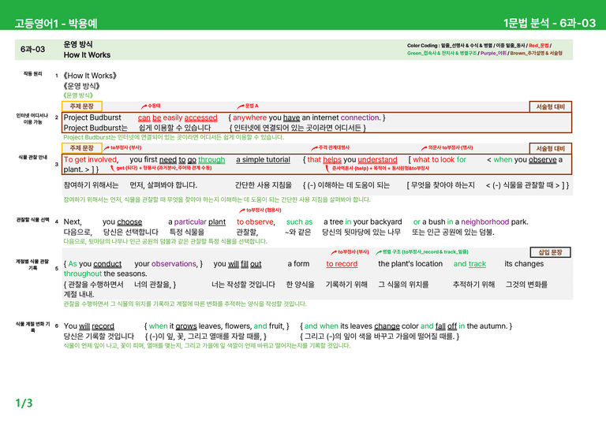Click the side label "계절별 식물 관찰 기록"
This screenshot has height=428, width=606.
[33, 264]
